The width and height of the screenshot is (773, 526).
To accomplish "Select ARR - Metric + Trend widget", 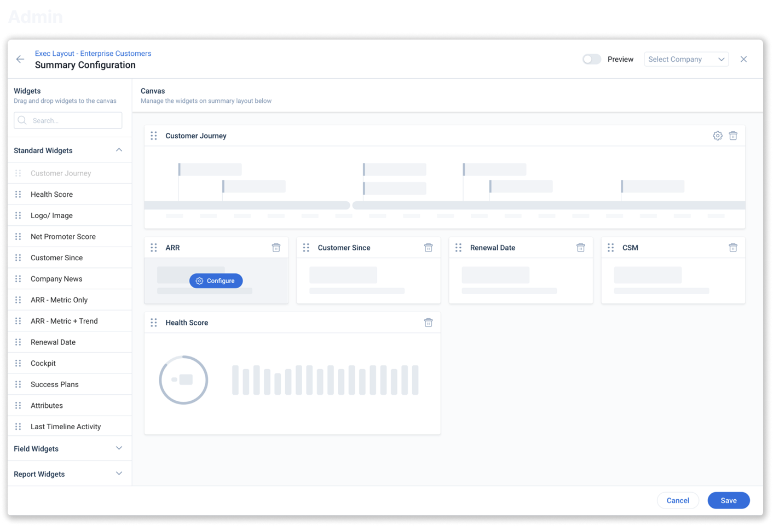I will coord(70,321).
